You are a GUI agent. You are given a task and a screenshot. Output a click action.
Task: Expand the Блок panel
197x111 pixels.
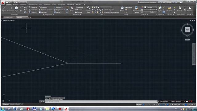pyautogui.click(x=126, y=15)
